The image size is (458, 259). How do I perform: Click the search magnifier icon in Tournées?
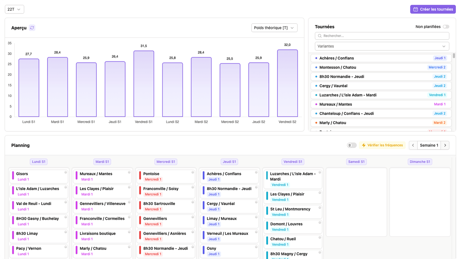pos(320,36)
